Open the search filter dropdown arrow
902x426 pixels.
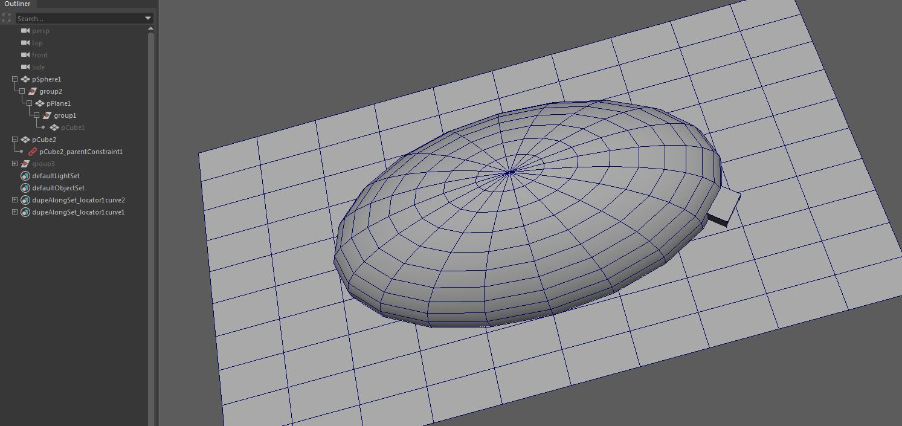tap(147, 18)
